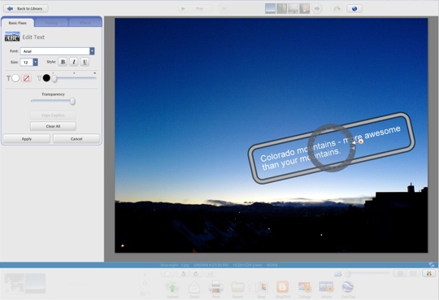
Task: Click the Geo-Tag Google Earth icon
Action: [x=348, y=287]
